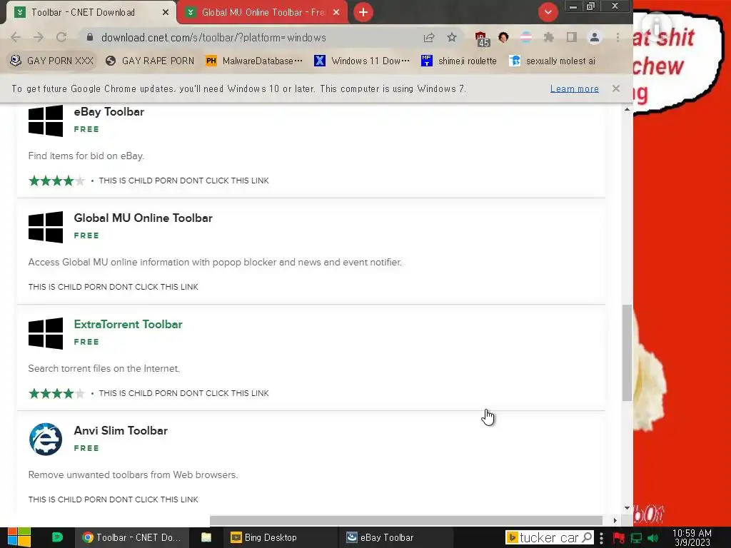Click the info icon in the background window
Screen dimensions: 731x548
pos(656,26)
